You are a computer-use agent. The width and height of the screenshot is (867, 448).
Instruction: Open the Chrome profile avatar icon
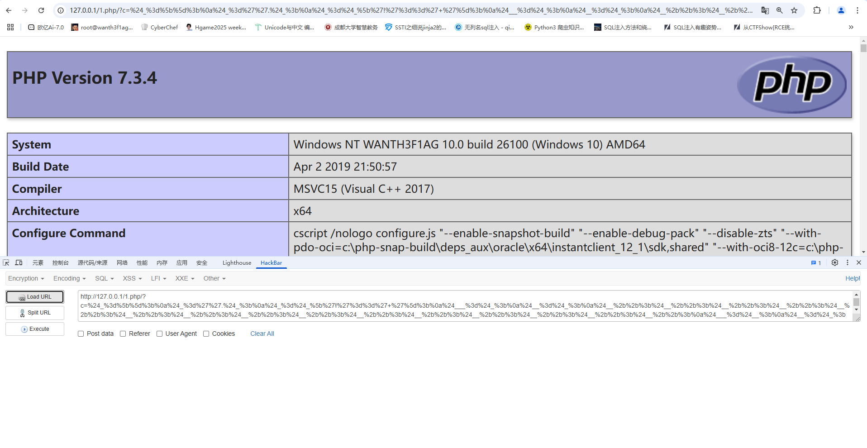(x=841, y=10)
